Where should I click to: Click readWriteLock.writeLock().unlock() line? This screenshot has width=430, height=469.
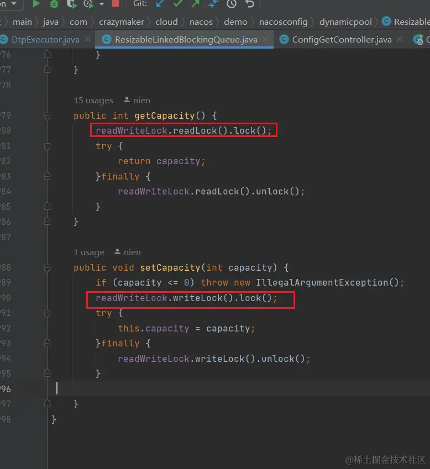(214, 359)
